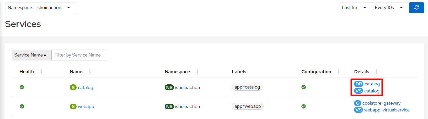Open the catalog service link
Image resolution: width=428 pixels, height=119 pixels.
pos(85,87)
